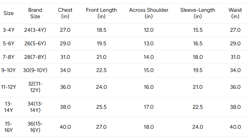Click across shoulder value 14.0
249x138 pixels.
149,57
